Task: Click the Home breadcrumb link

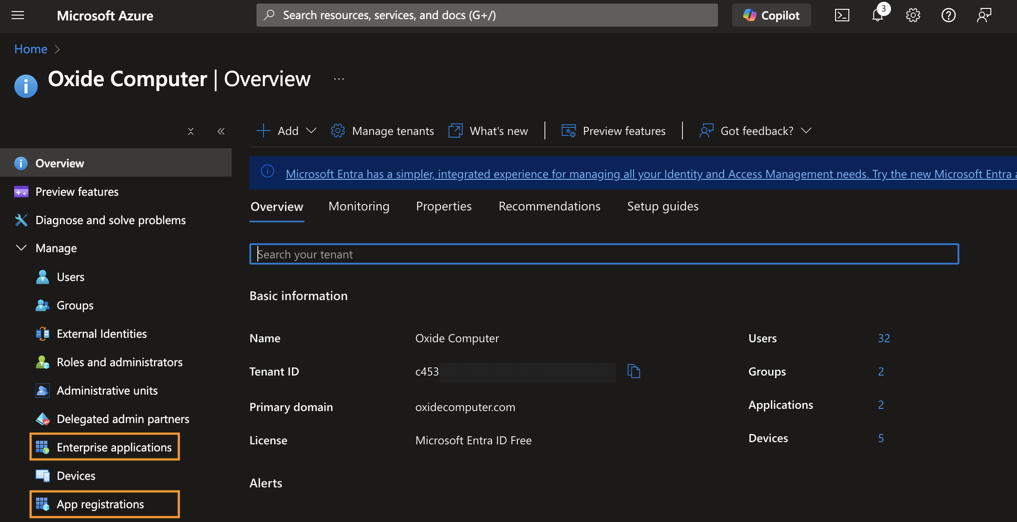Action: pyautogui.click(x=31, y=49)
